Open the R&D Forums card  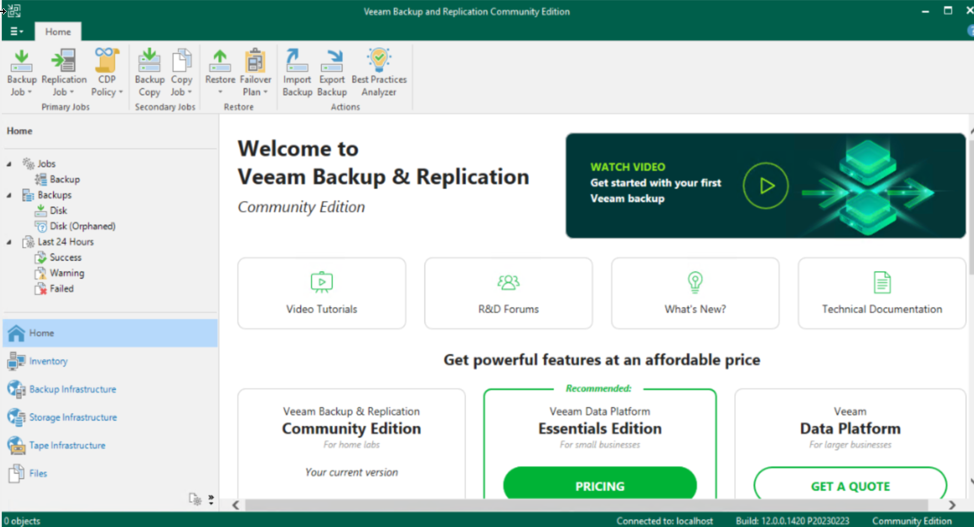tap(508, 293)
